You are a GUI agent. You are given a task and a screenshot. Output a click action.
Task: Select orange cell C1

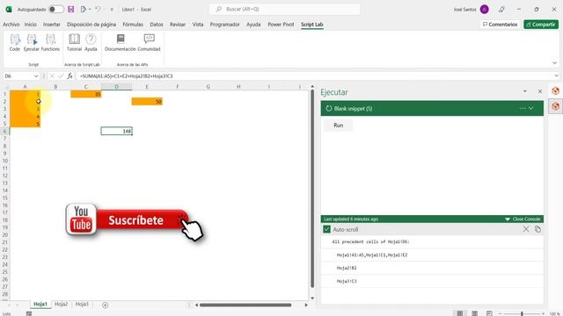pyautogui.click(x=86, y=94)
